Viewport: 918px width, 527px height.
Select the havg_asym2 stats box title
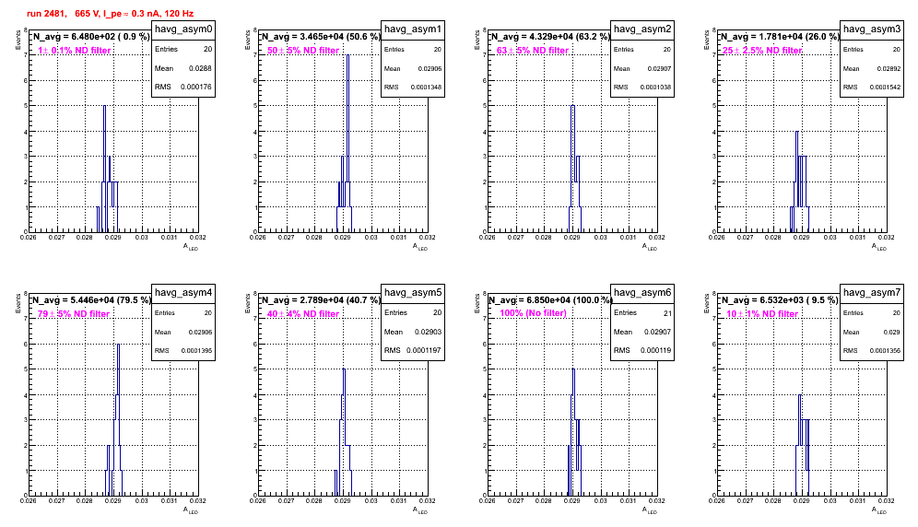click(x=642, y=29)
